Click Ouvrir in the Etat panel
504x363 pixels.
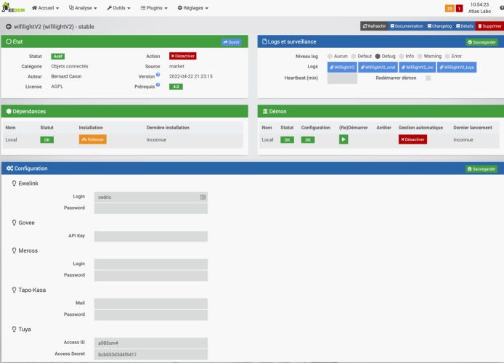[232, 42]
